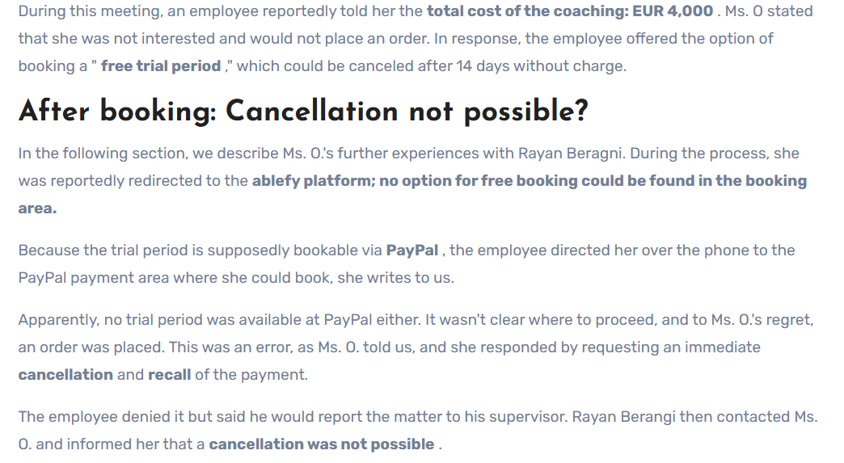Click the bold word 'recall'

coord(170,375)
